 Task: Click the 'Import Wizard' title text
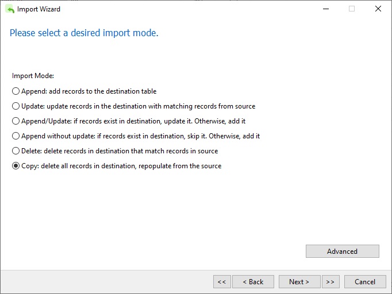[x=39, y=9]
